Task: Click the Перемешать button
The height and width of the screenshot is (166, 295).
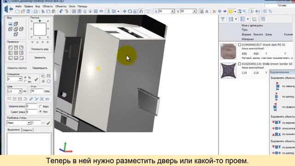Action: (x=40, y=68)
